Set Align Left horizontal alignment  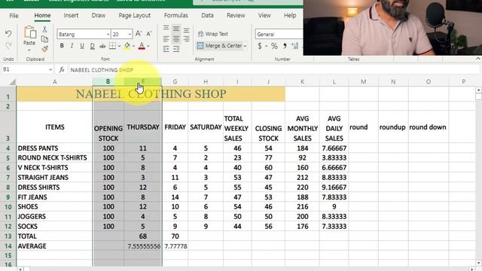point(166,39)
